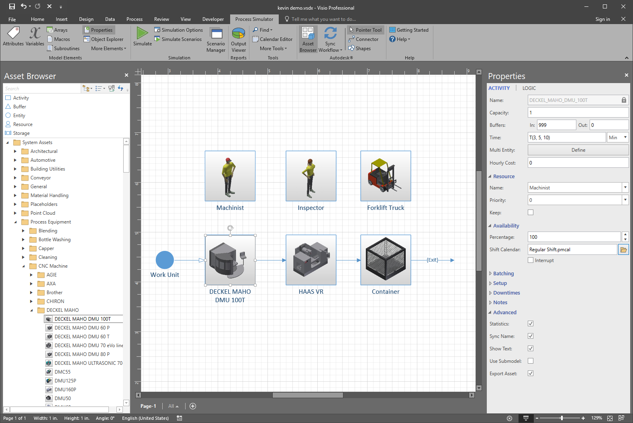The height and width of the screenshot is (423, 633).
Task: Collapse the CNC Machine folder
Action: click(x=23, y=266)
